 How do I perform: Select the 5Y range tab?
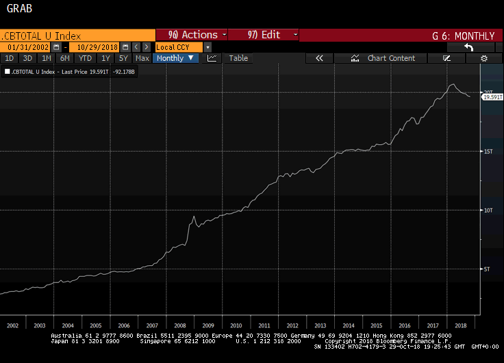[x=123, y=58]
